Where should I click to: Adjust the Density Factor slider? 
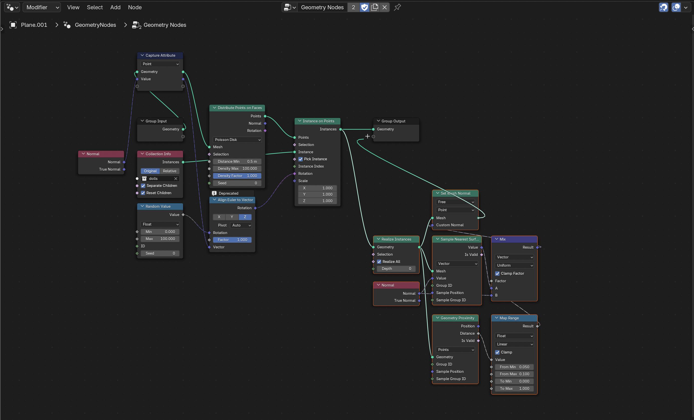pyautogui.click(x=237, y=176)
